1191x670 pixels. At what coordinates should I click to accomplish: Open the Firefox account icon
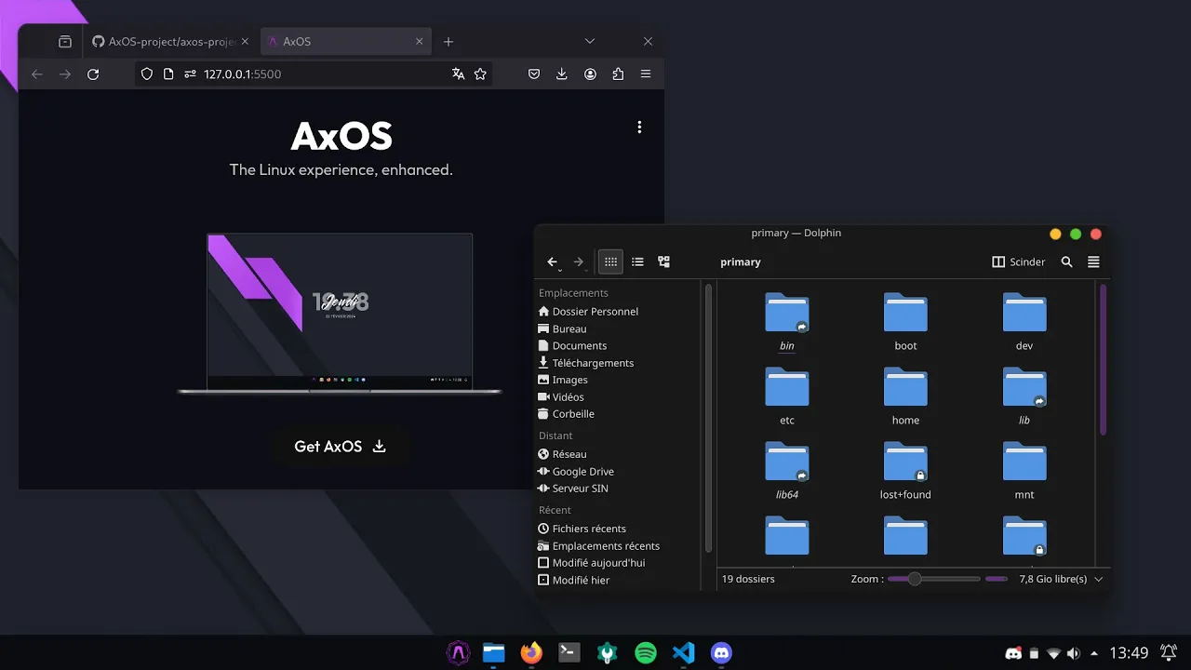[590, 74]
